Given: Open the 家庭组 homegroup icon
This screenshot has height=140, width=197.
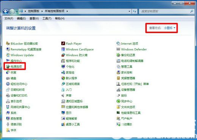Looking at the screenshot, I should (x=63, y=72).
